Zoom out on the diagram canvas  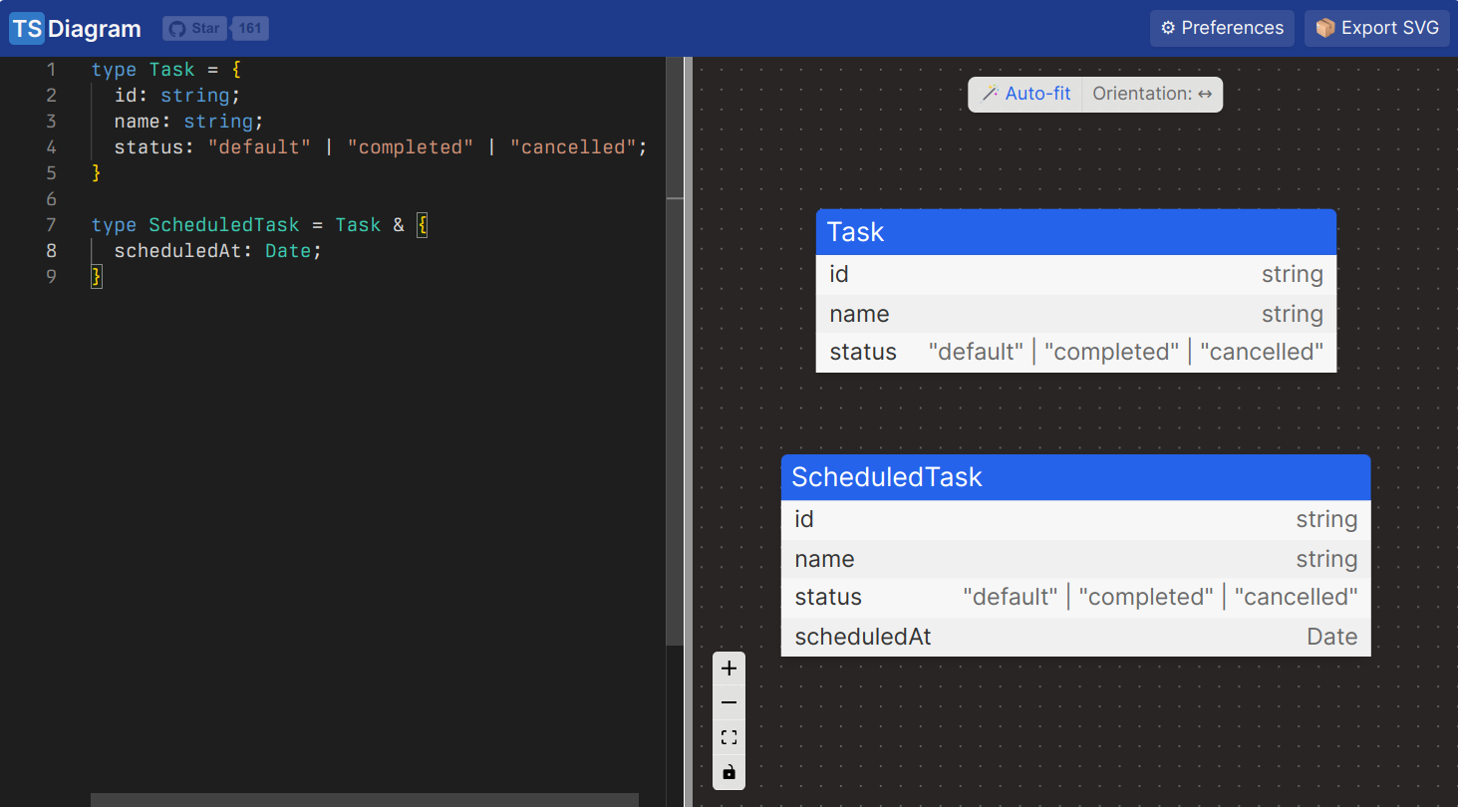pyautogui.click(x=729, y=702)
